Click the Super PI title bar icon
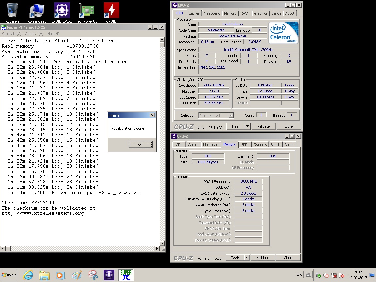Image resolution: width=376 pixels, height=282 pixels. tap(3, 27)
